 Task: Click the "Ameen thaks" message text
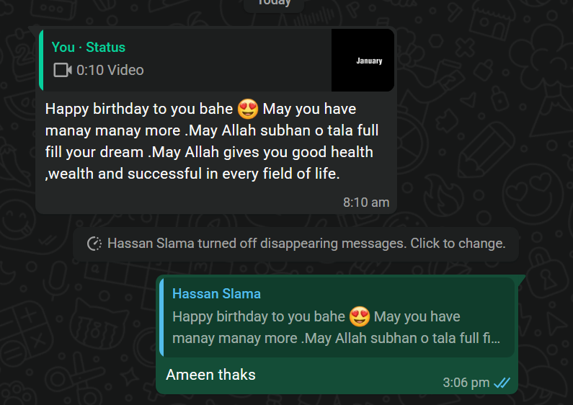point(210,375)
